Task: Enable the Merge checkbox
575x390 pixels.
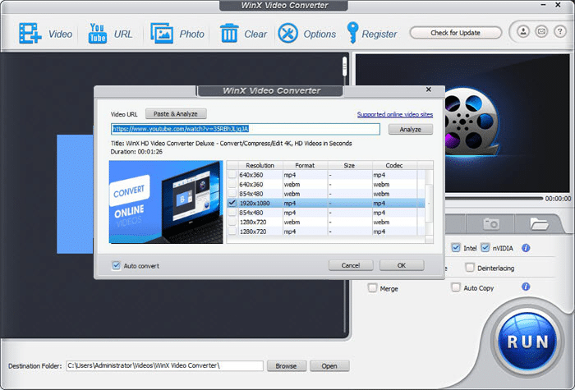Action: pos(372,287)
